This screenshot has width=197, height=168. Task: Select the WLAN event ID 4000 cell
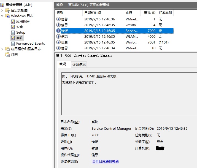coord(151,37)
